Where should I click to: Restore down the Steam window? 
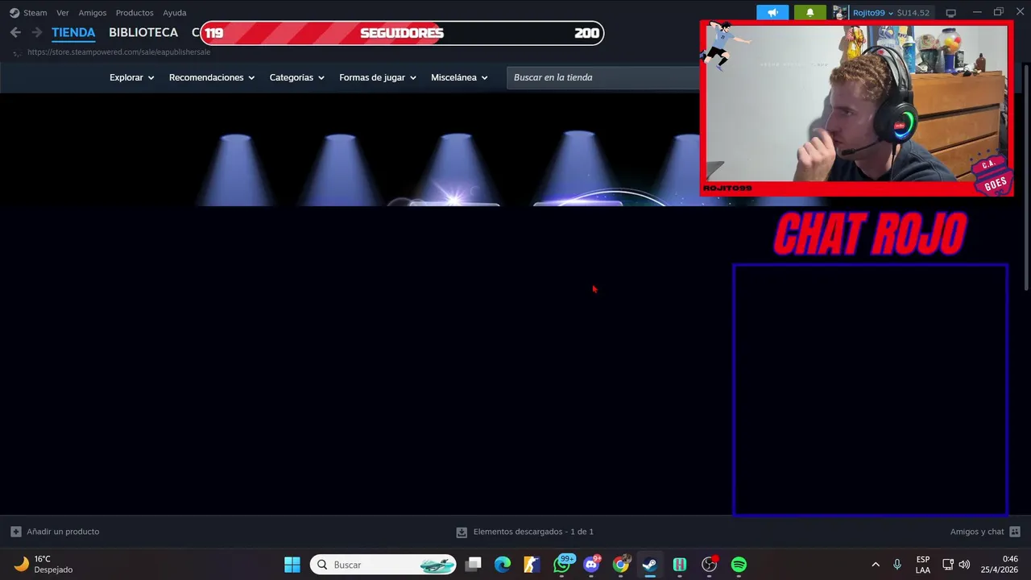[999, 12]
